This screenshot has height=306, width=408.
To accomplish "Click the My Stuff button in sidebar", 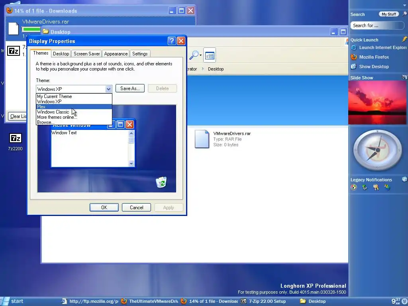I will [x=389, y=14].
